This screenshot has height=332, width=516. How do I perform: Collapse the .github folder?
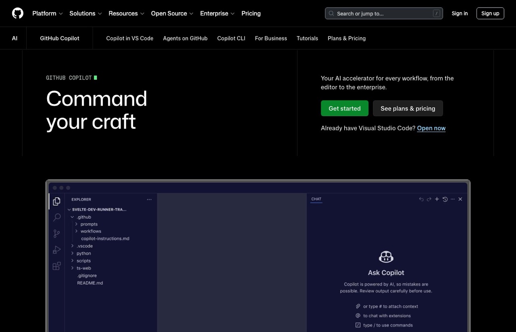(81, 217)
